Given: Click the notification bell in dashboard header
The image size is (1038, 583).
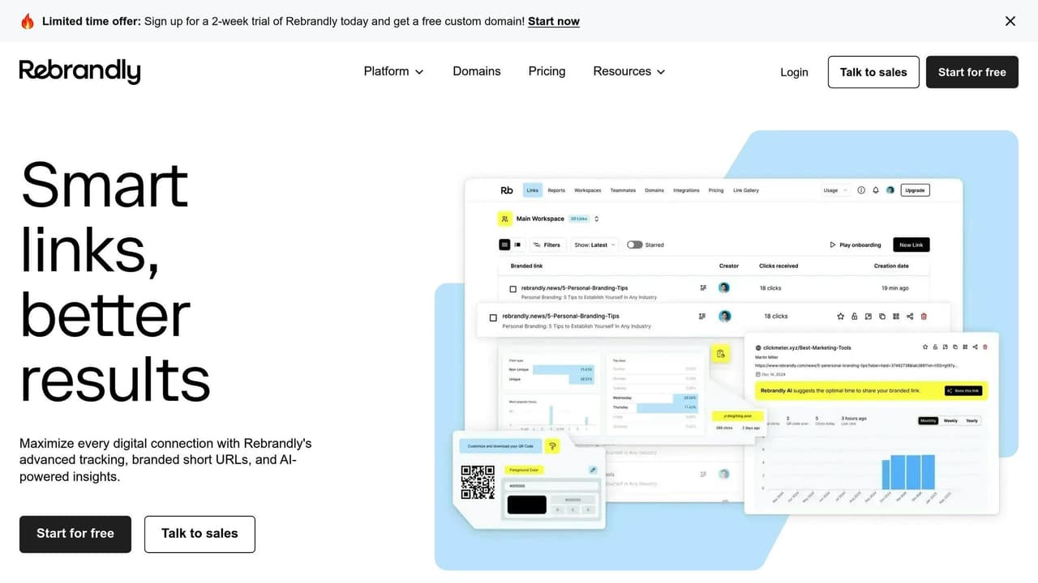Looking at the screenshot, I should [875, 190].
